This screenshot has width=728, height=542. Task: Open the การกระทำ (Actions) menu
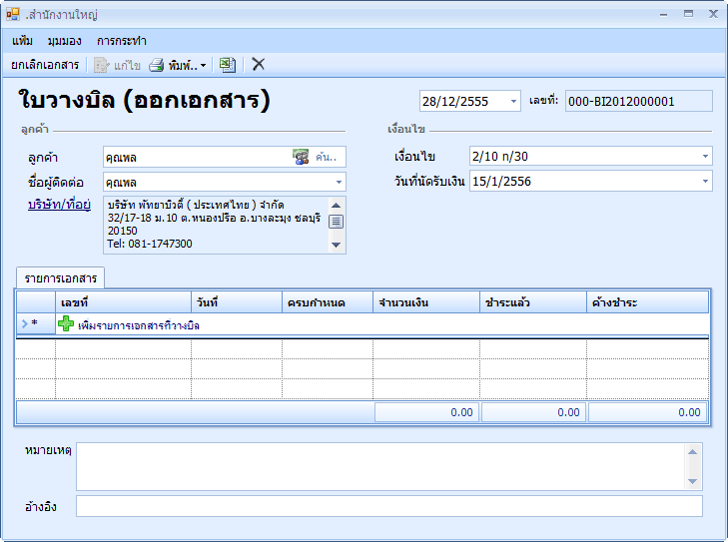pyautogui.click(x=122, y=41)
